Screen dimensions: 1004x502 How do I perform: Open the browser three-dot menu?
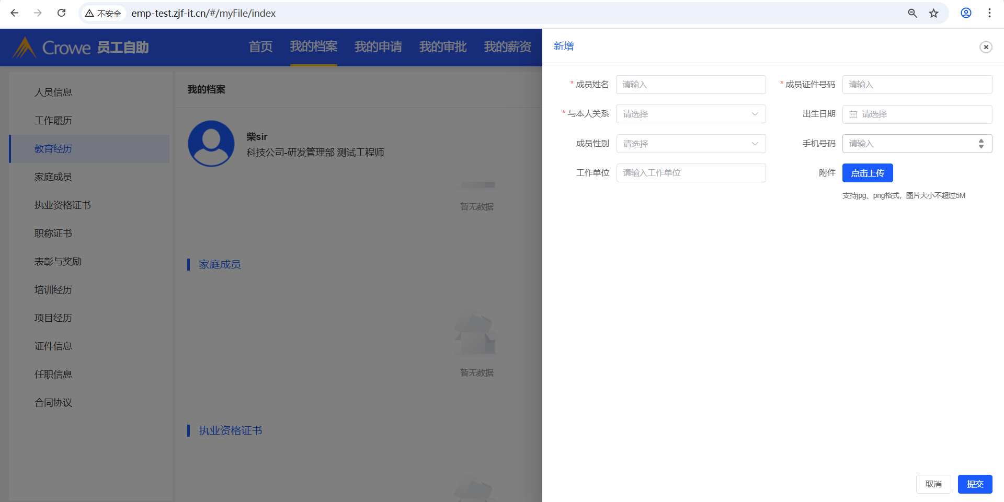[x=989, y=13]
